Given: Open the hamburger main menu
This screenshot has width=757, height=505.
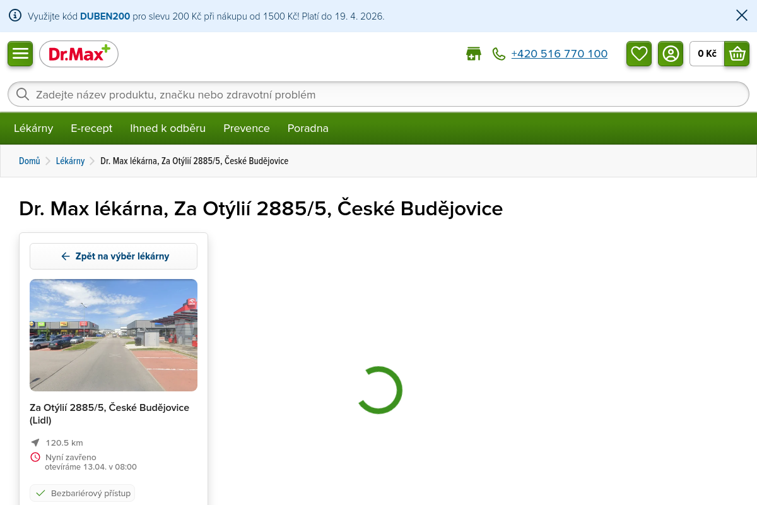Looking at the screenshot, I should pos(20,54).
